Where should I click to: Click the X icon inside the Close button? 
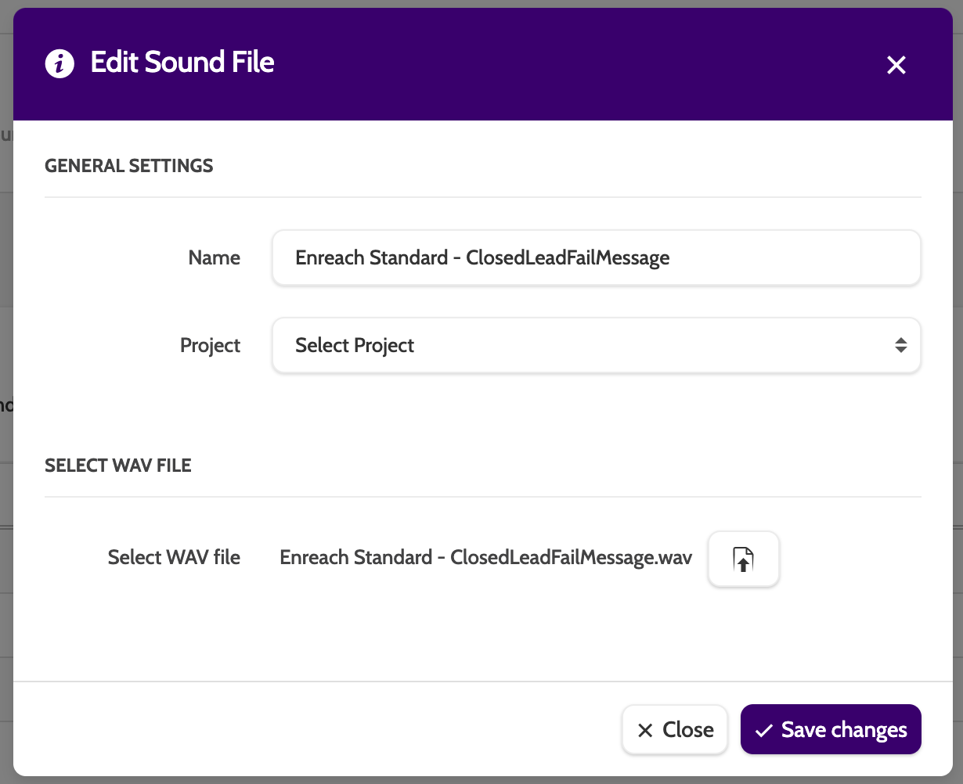(x=645, y=731)
